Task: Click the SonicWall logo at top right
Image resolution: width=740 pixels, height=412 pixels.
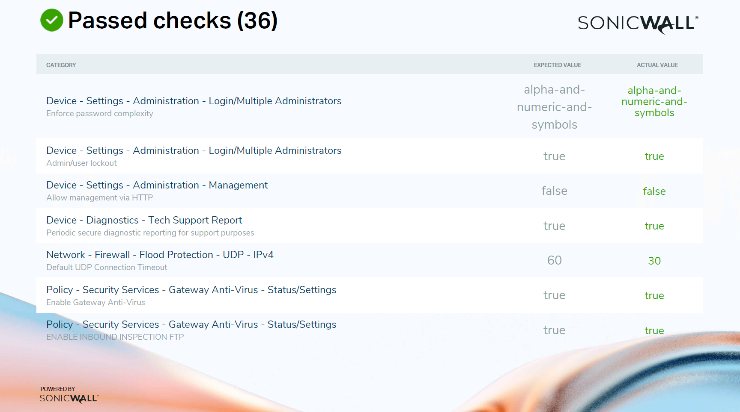Action: [638, 24]
